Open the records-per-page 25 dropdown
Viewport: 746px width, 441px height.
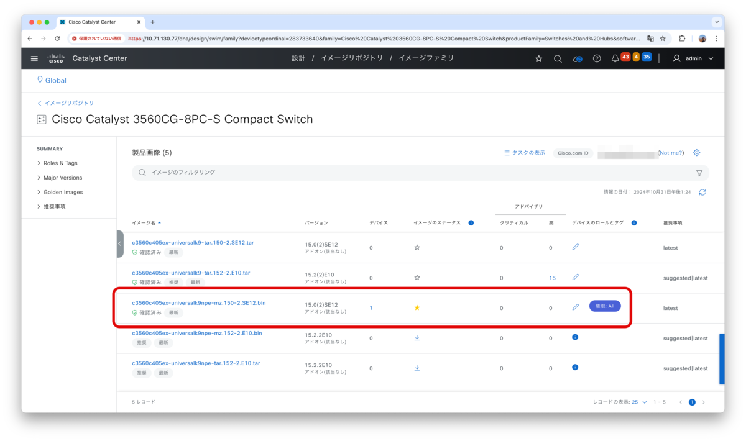point(640,402)
